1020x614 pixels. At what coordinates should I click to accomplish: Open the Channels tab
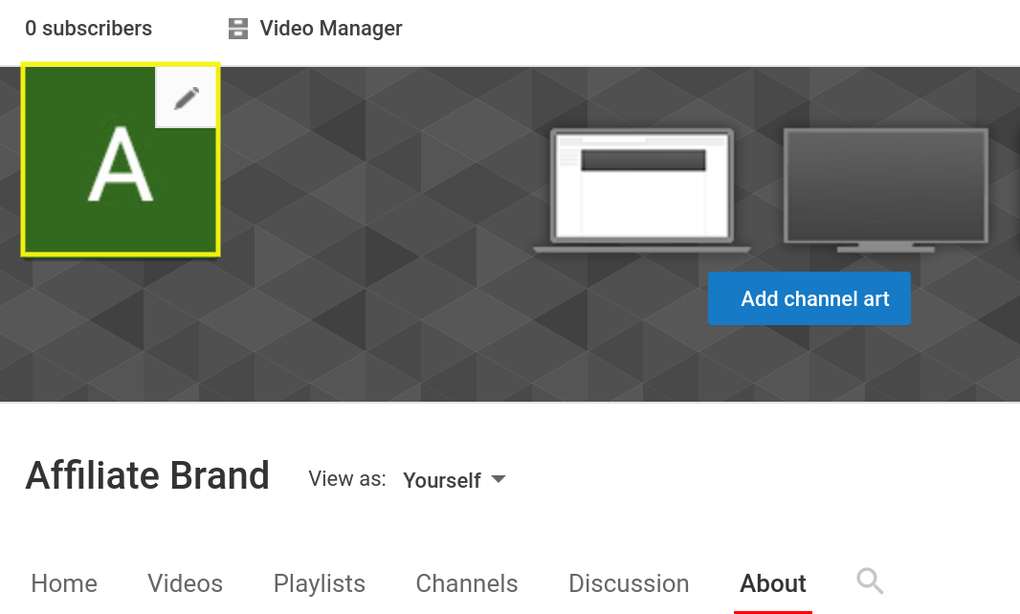(x=466, y=582)
